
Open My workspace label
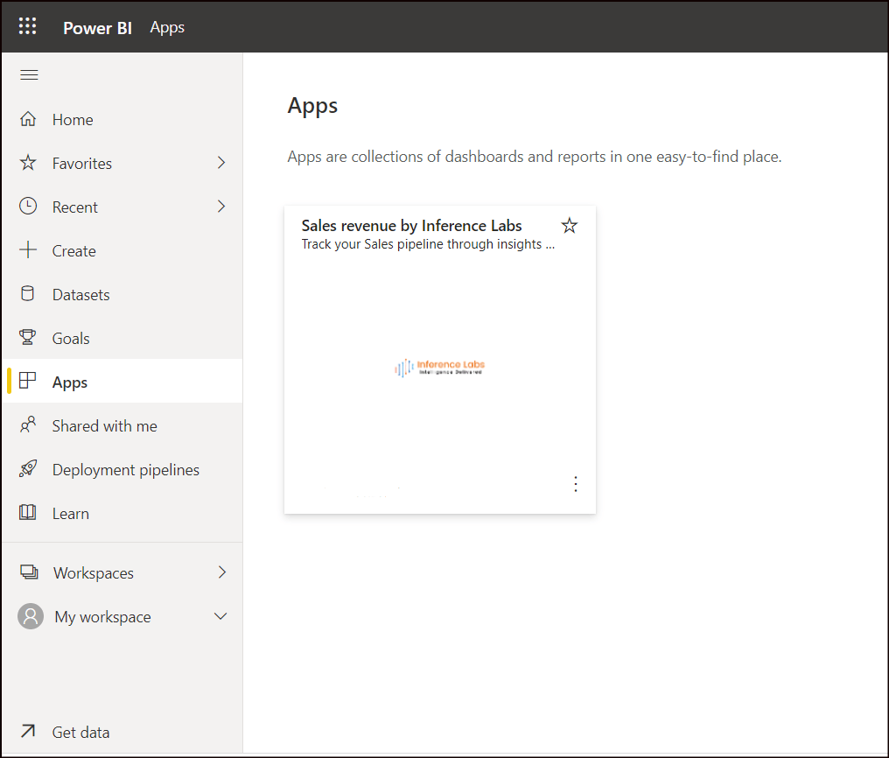(102, 617)
